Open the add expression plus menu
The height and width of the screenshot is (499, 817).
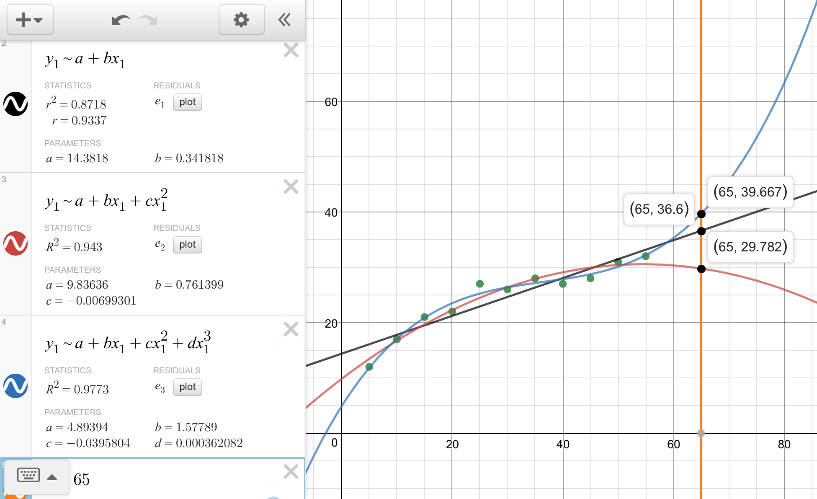coord(29,20)
